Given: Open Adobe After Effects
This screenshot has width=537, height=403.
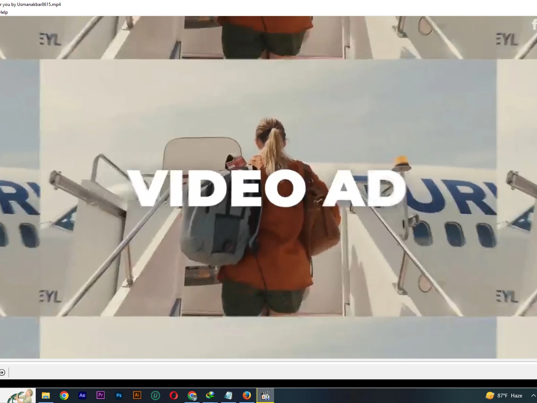Looking at the screenshot, I should (82, 396).
